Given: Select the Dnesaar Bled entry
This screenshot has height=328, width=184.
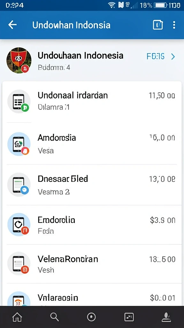Looking at the screenshot, I should [x=92, y=185].
